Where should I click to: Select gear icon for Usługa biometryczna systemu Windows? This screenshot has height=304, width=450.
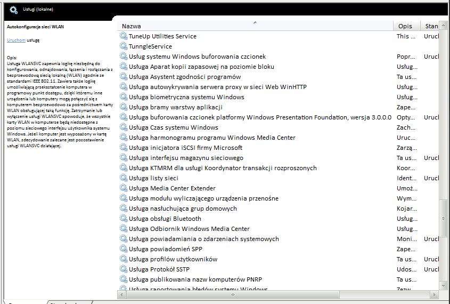coord(124,97)
